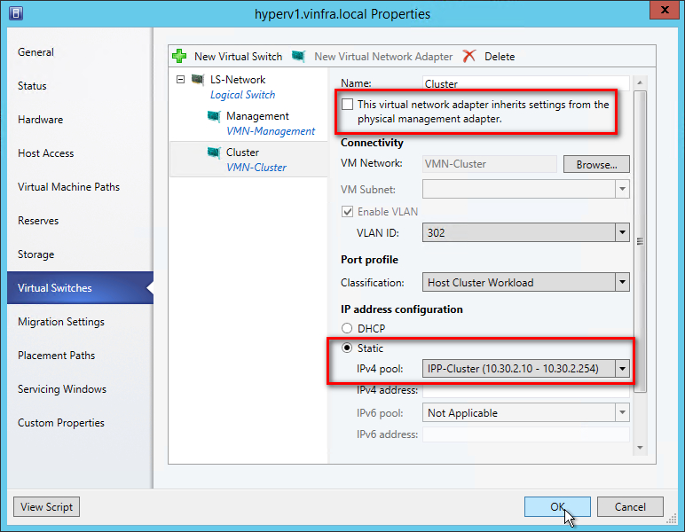The height and width of the screenshot is (532, 685).
Task: Click the vertical scrollbar in settings pane
Action: click(639, 239)
